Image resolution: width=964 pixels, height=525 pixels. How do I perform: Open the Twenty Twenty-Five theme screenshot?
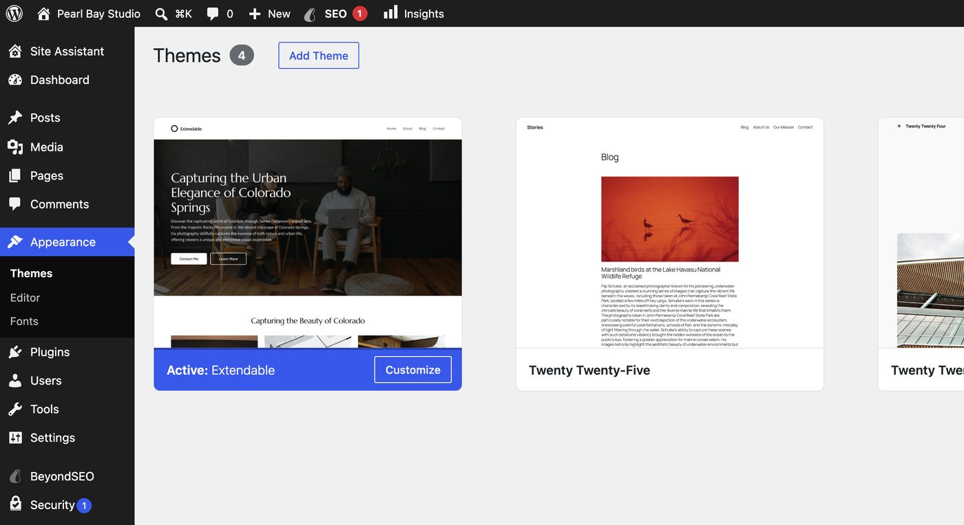click(x=670, y=233)
